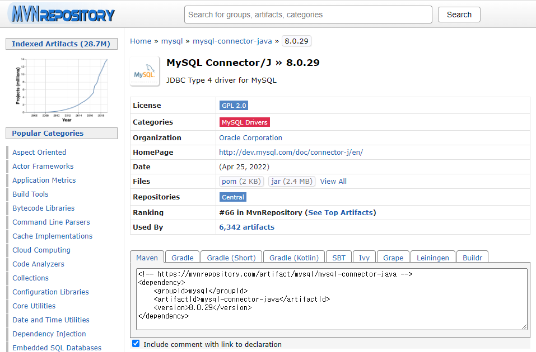Open the mysql breadcrumb link
The height and width of the screenshot is (352, 536).
click(x=172, y=41)
